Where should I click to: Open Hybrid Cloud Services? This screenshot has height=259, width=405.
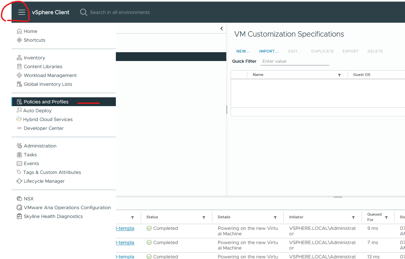[x=48, y=119]
